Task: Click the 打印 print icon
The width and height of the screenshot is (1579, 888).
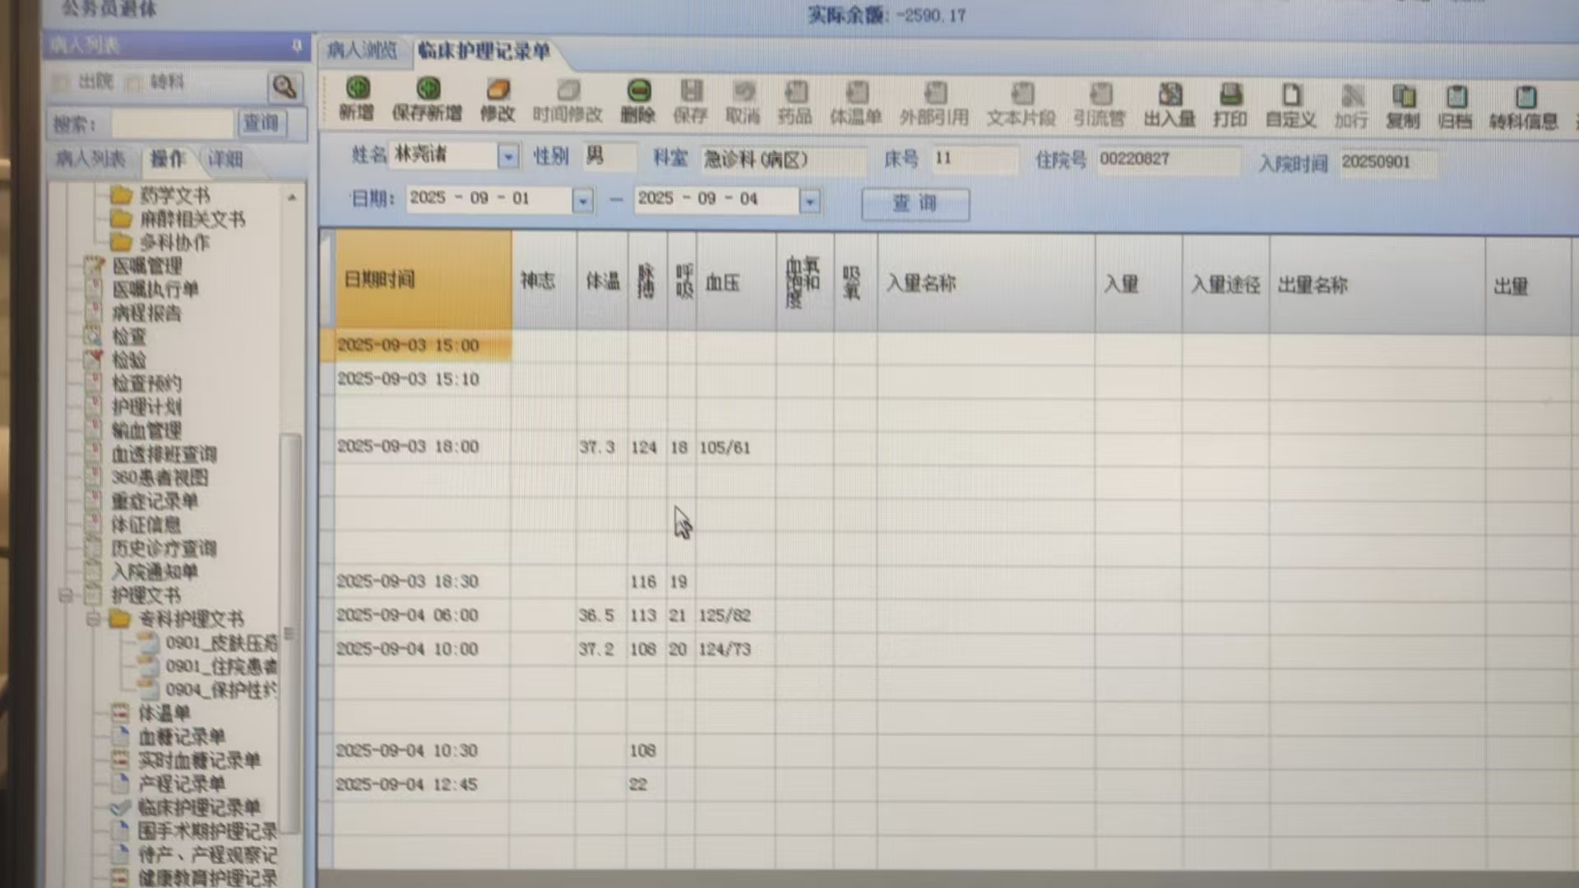Action: click(x=1230, y=95)
